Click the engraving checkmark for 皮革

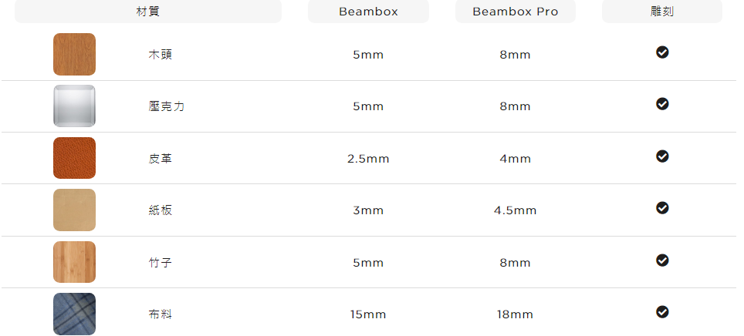pos(662,156)
